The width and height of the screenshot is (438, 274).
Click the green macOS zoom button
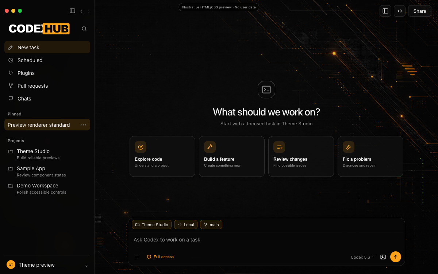click(x=20, y=11)
